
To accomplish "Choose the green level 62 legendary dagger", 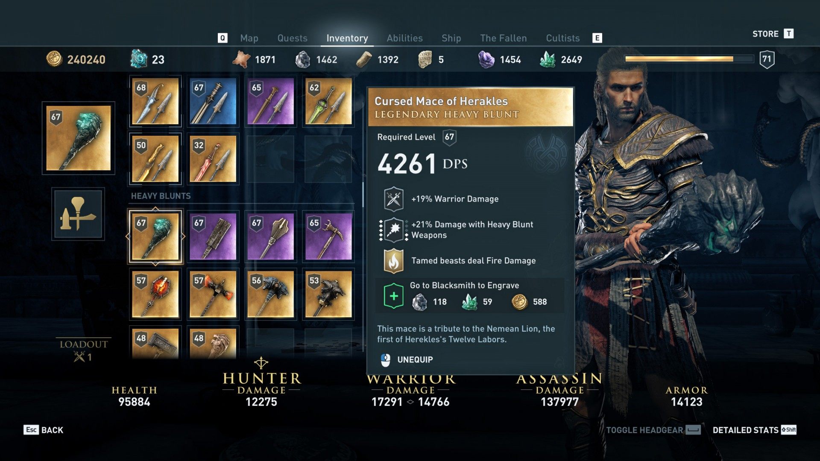I will pos(328,101).
